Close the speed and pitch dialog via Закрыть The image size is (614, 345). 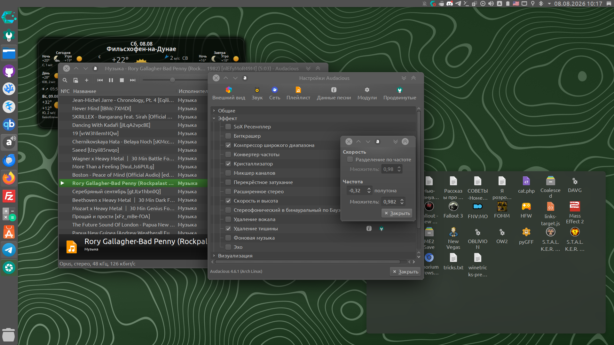click(x=397, y=213)
